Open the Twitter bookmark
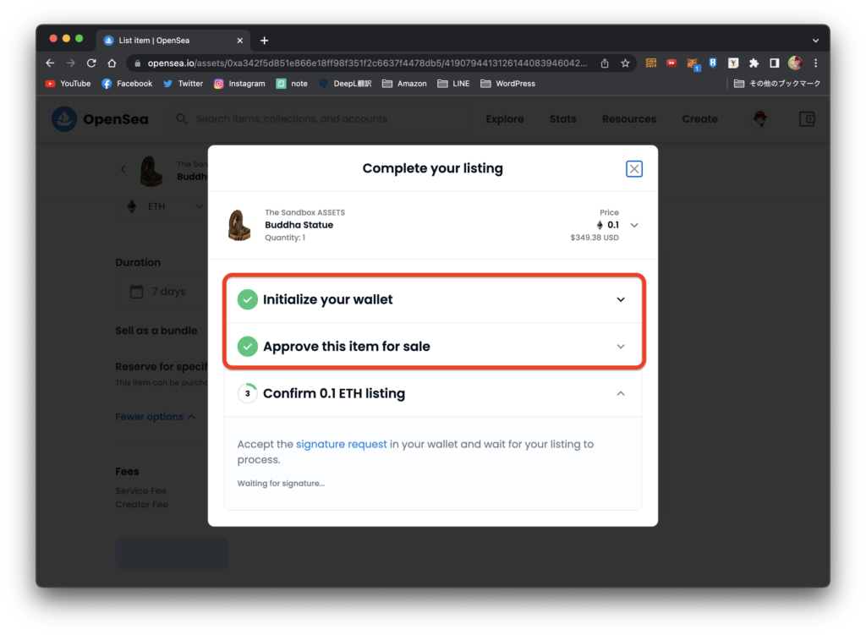866x635 pixels. [184, 84]
